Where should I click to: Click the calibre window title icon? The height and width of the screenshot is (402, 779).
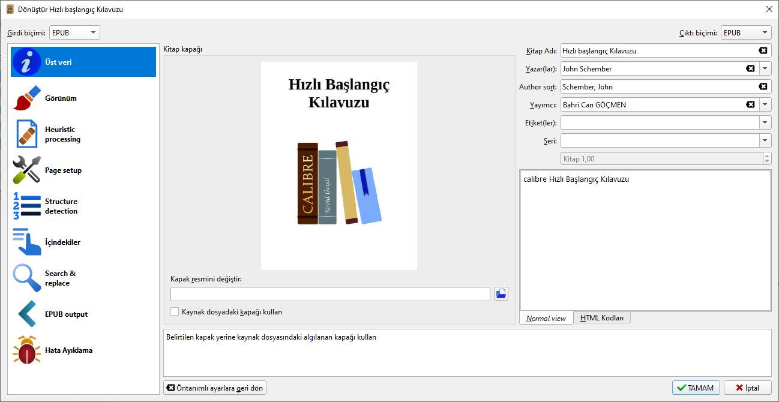(x=10, y=9)
